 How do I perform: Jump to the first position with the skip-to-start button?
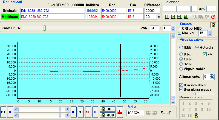(x=3, y=112)
